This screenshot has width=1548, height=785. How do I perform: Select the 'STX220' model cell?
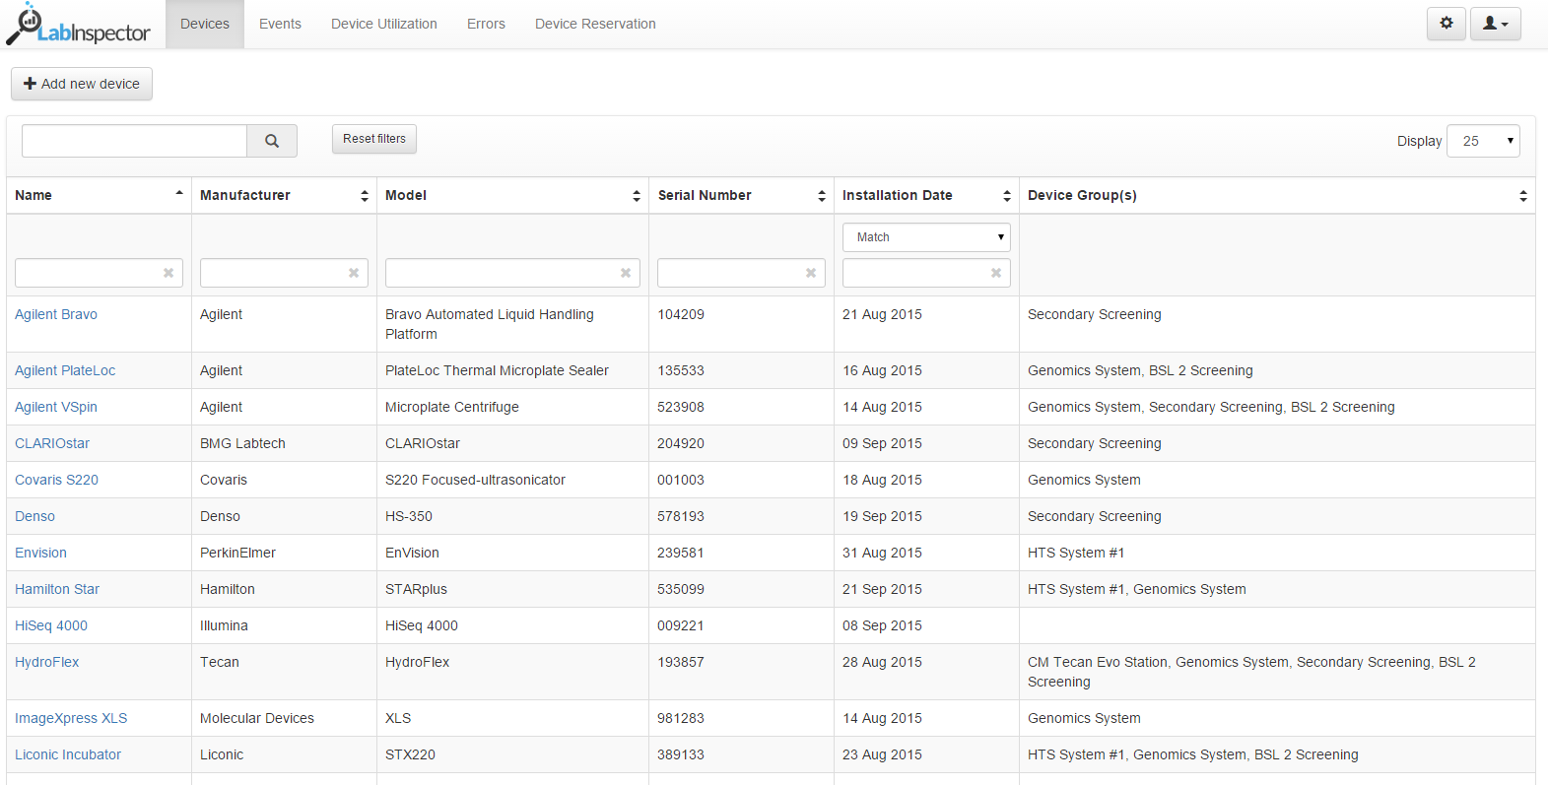click(512, 754)
